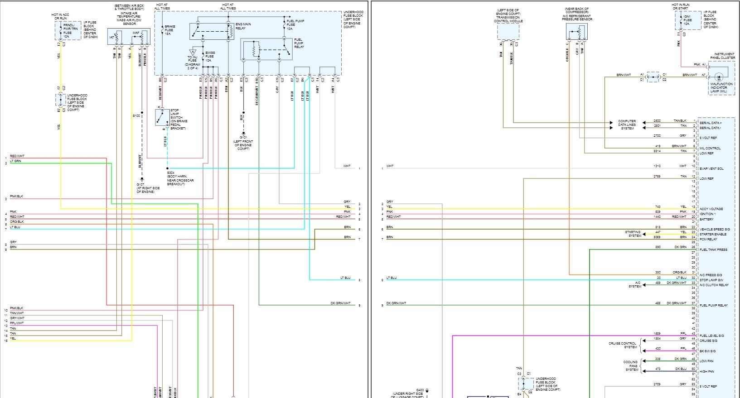Click circuit number "5514"

pos(657,151)
